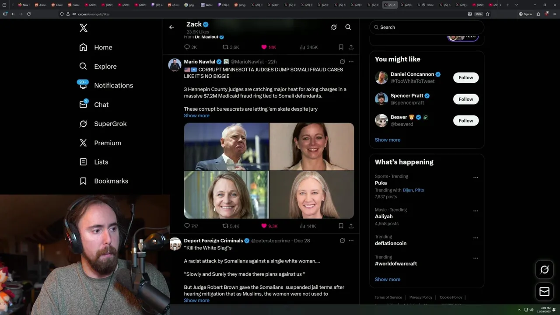View analytics showing 141K views
The height and width of the screenshot is (315, 560).
(x=308, y=226)
